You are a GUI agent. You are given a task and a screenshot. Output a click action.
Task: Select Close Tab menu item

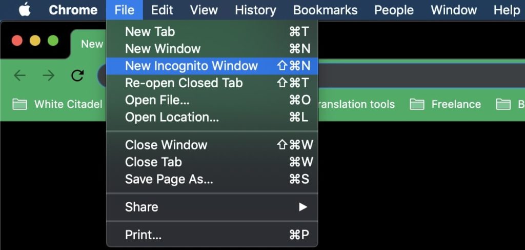212,162
